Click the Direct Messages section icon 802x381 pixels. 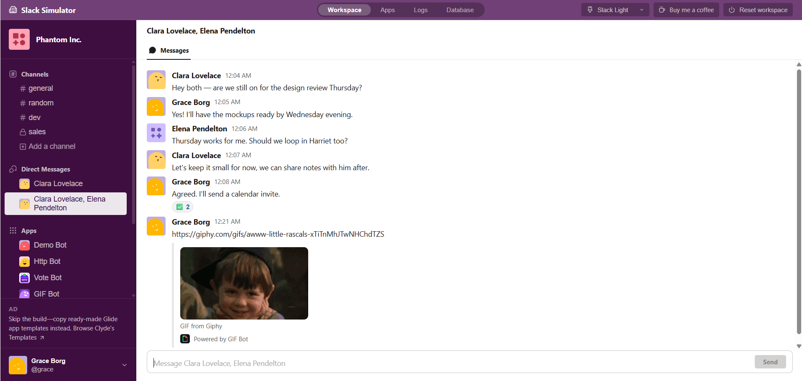tap(13, 169)
